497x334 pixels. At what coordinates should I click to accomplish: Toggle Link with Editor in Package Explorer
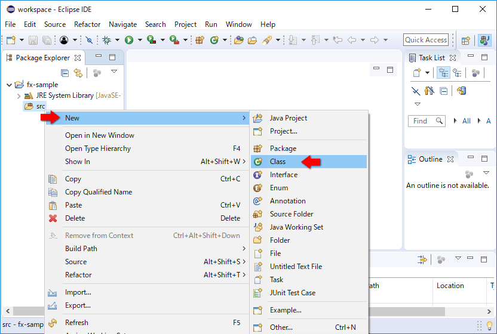click(x=78, y=73)
